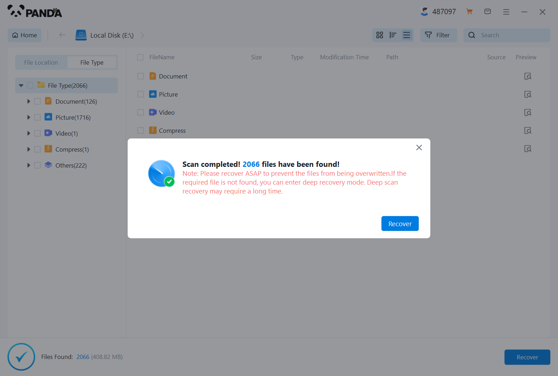Click the shopping cart icon
The image size is (558, 376).
click(469, 12)
